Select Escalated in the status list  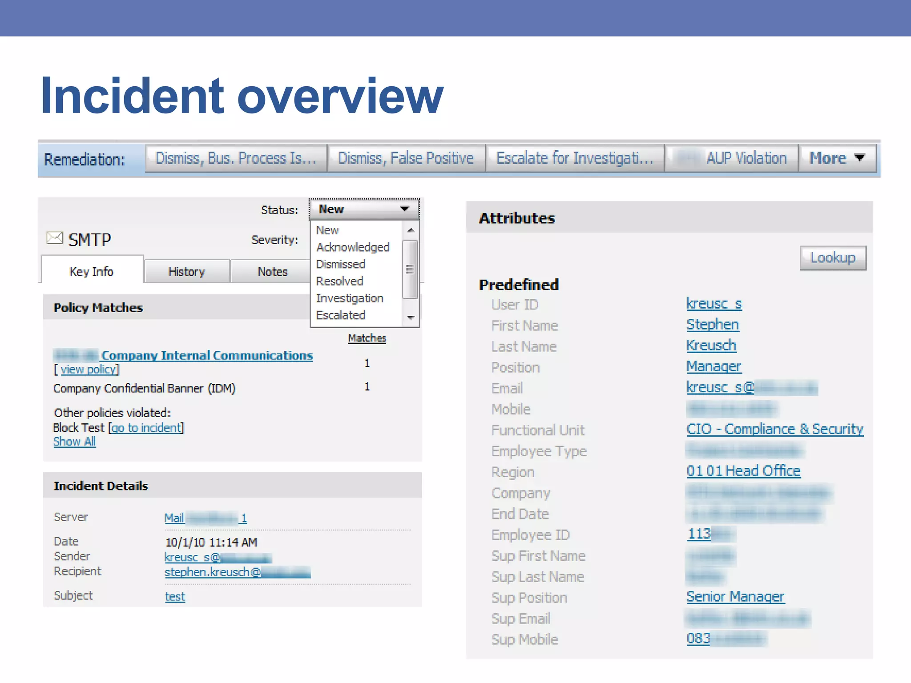[340, 315]
